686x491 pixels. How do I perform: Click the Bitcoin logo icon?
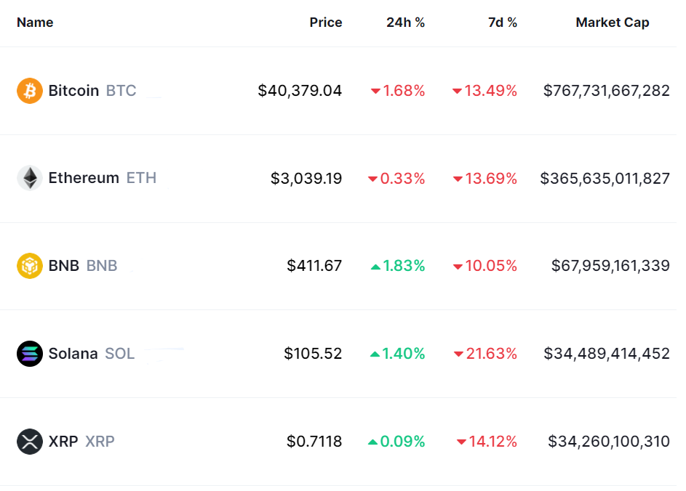30,91
